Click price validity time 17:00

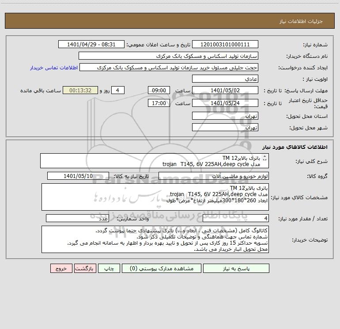click(159, 103)
